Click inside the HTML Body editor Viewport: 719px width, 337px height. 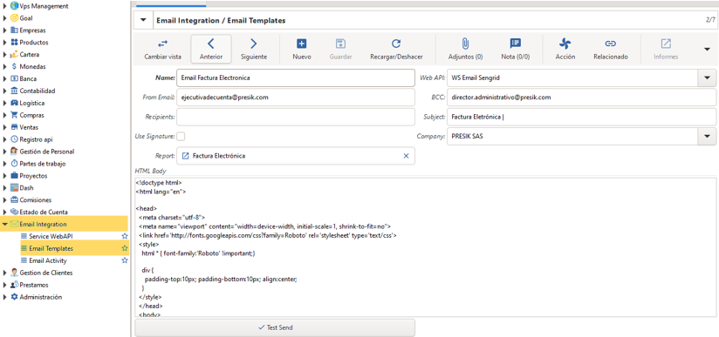425,247
